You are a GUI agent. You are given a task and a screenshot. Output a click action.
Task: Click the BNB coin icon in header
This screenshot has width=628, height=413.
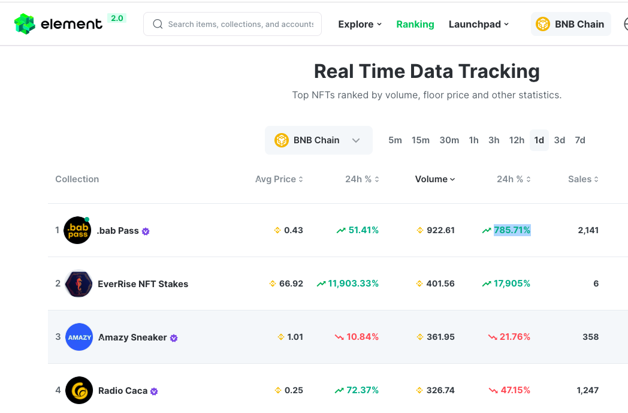[543, 24]
